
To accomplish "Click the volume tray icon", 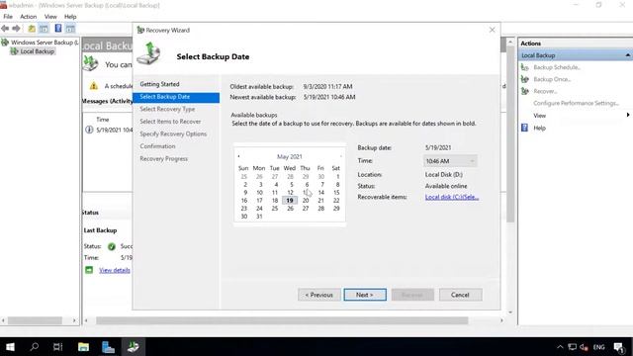I will 585,347.
